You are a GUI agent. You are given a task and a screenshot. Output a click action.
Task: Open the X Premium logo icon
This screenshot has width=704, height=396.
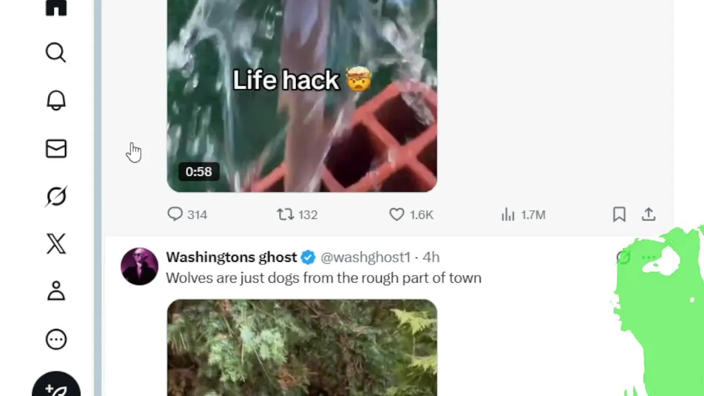coord(56,244)
